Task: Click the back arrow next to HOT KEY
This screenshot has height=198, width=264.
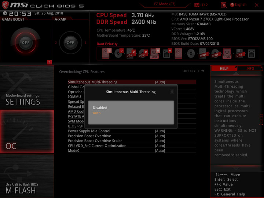Action: (x=203, y=71)
